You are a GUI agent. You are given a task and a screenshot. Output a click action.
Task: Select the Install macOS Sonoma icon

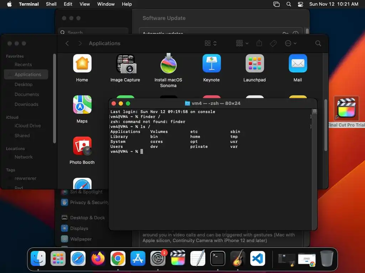point(168,63)
